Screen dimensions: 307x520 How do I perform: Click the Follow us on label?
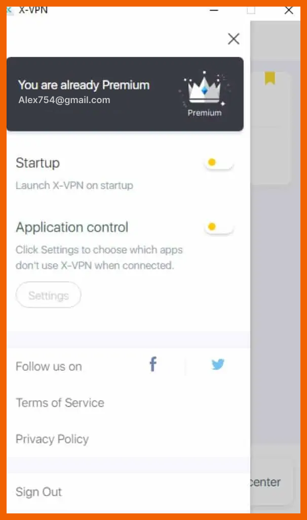49,367
